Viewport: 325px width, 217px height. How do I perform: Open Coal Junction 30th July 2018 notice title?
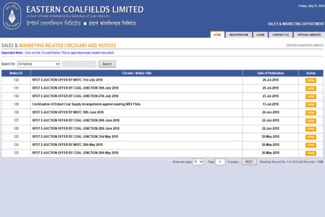(75, 88)
